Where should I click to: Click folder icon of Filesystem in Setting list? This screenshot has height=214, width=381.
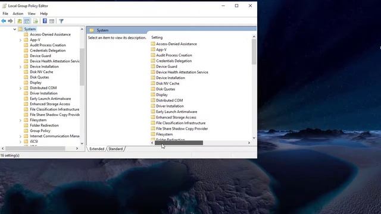pyautogui.click(x=153, y=134)
